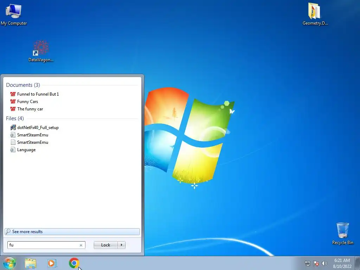The height and width of the screenshot is (270, 360).
Task: Open the Action Center flag icon
Action: click(316, 263)
